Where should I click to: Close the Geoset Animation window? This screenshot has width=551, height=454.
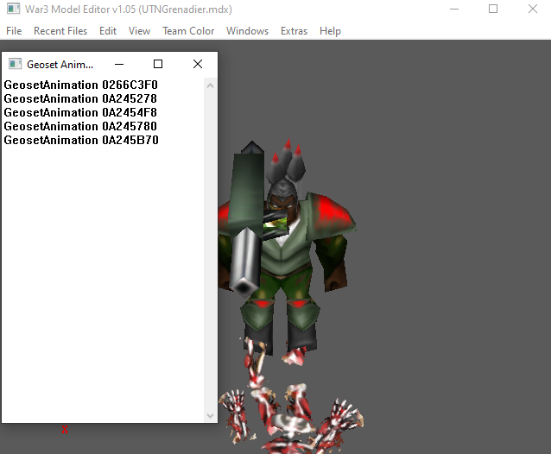[198, 64]
